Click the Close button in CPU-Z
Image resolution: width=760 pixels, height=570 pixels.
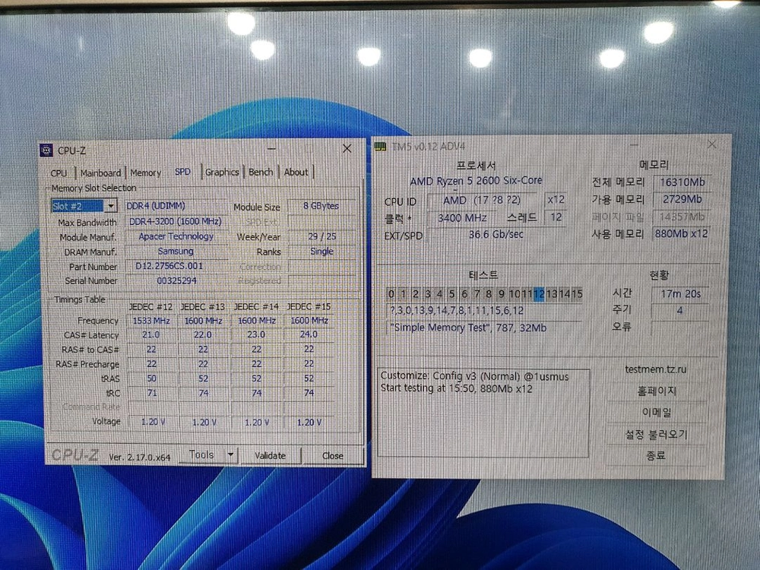pyautogui.click(x=333, y=455)
